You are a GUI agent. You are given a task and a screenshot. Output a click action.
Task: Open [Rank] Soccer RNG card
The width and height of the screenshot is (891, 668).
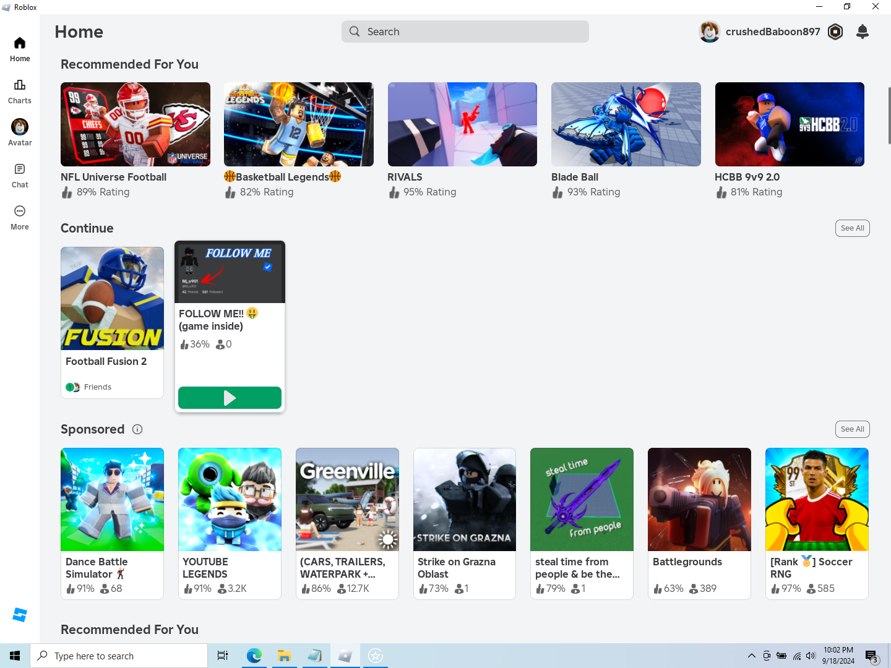[817, 524]
